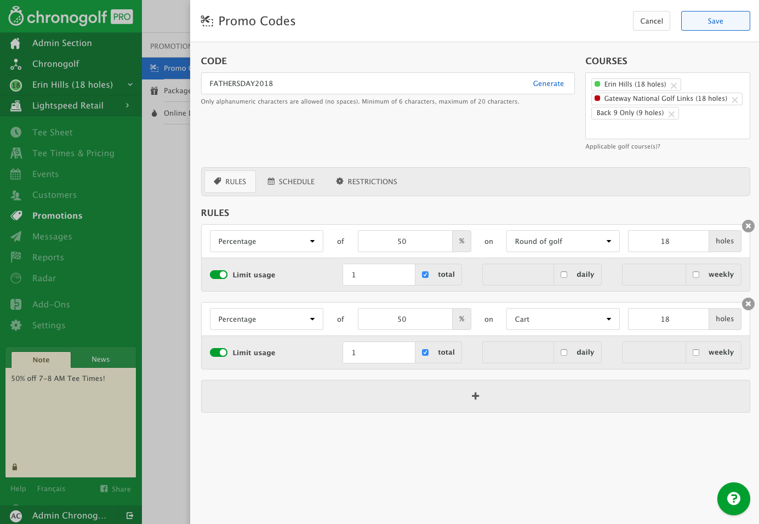Remove the first Round of golf rule
This screenshot has width=759, height=524.
click(x=748, y=226)
